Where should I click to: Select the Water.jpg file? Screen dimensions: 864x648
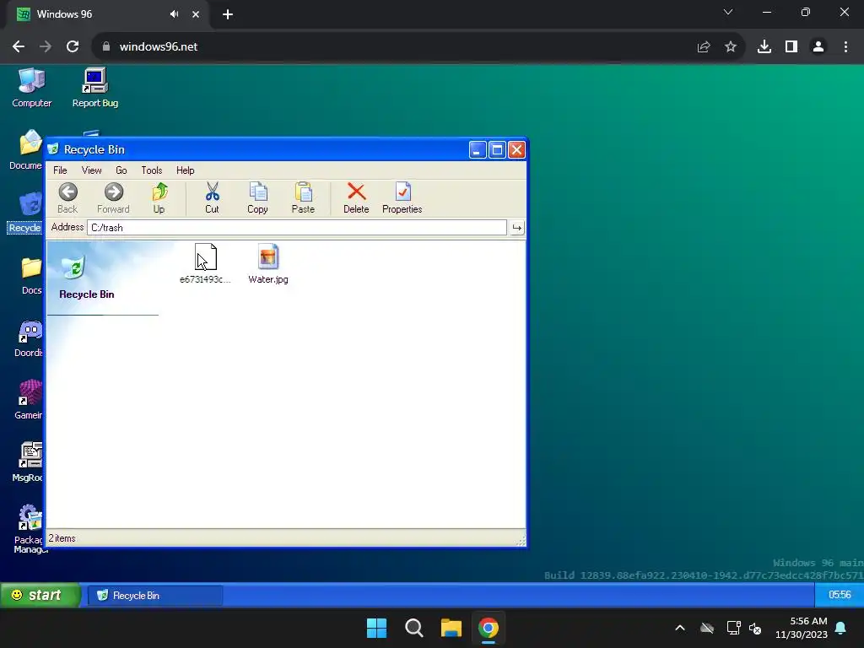[268, 264]
